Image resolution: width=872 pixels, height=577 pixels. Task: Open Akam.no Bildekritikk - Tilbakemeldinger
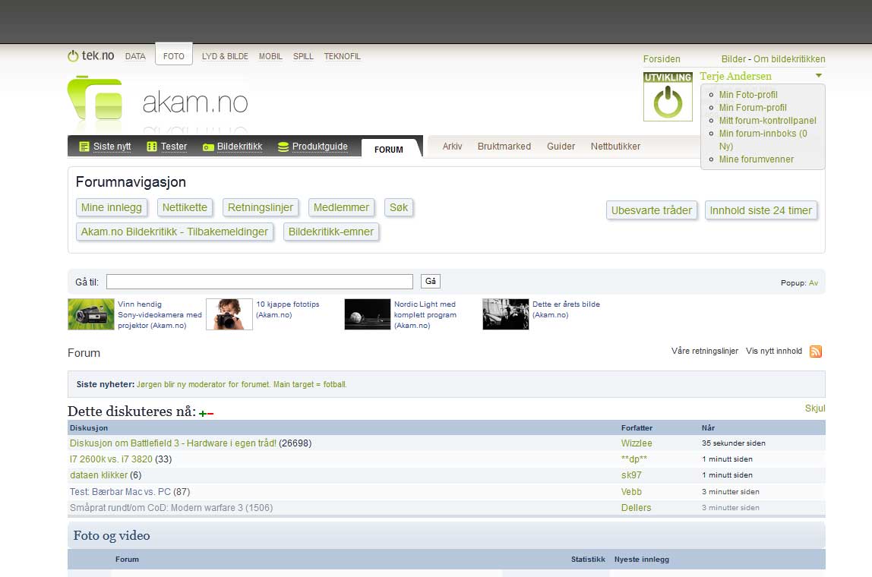point(174,232)
